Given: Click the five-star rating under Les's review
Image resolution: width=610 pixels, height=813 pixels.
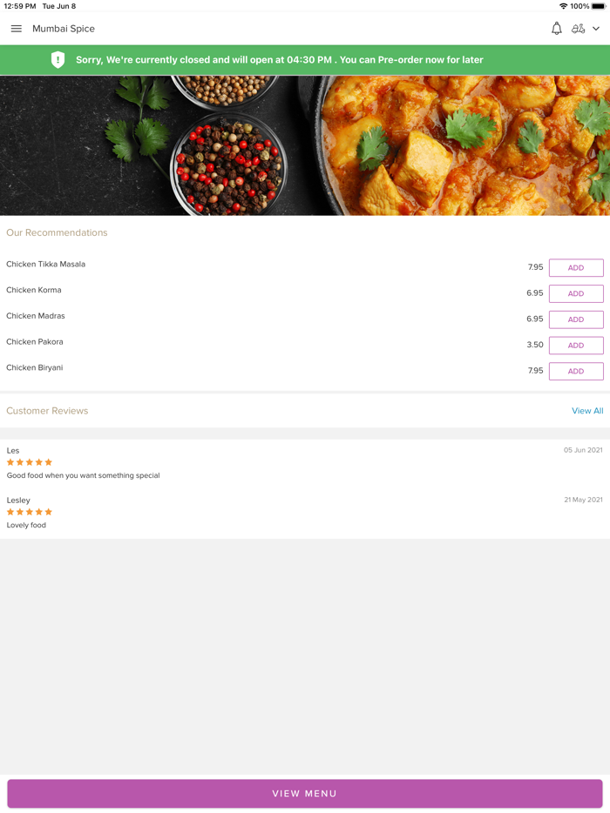Looking at the screenshot, I should (x=28, y=462).
